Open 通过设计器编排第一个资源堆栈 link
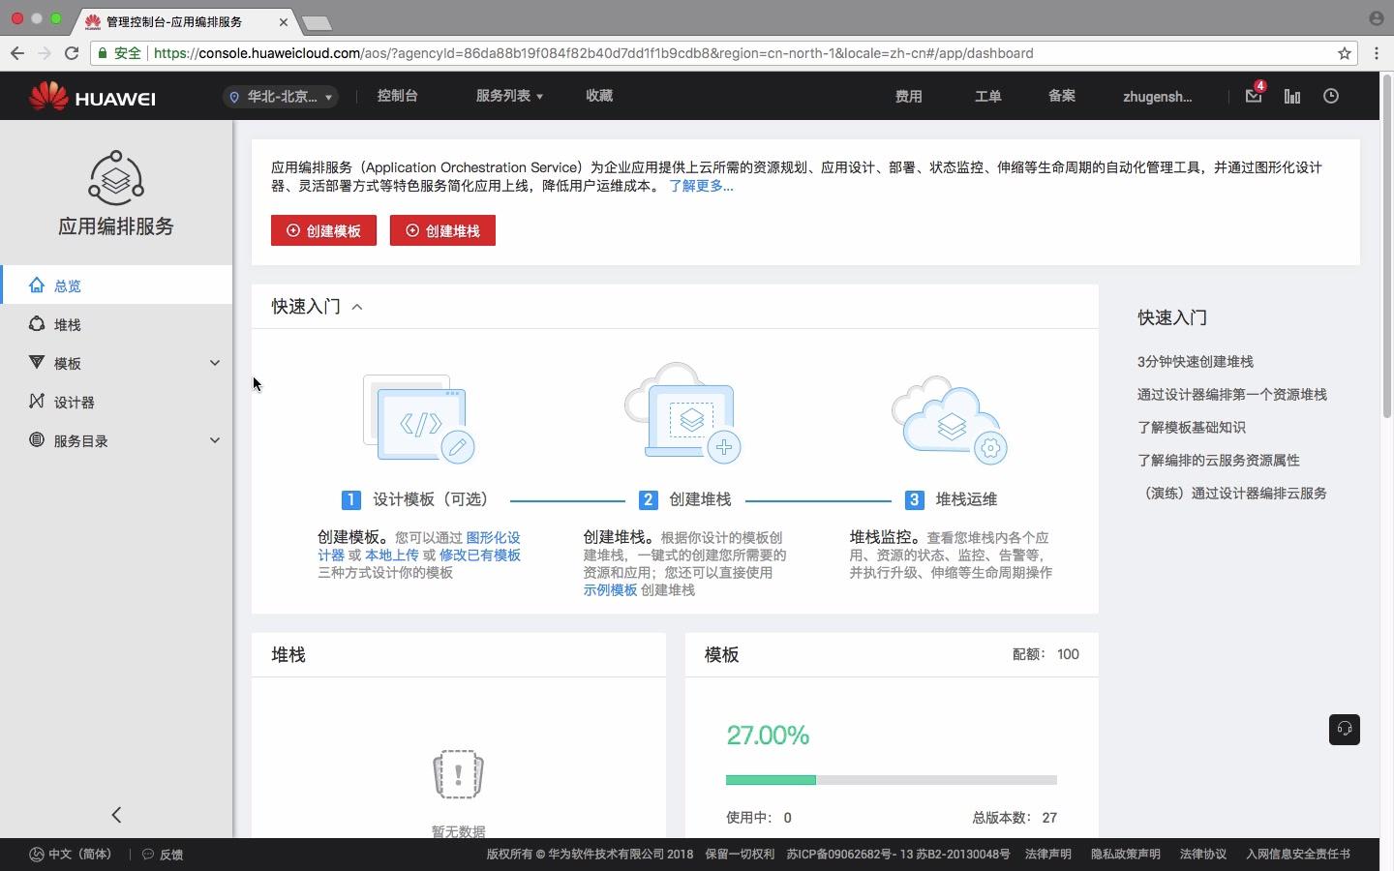 1232,394
